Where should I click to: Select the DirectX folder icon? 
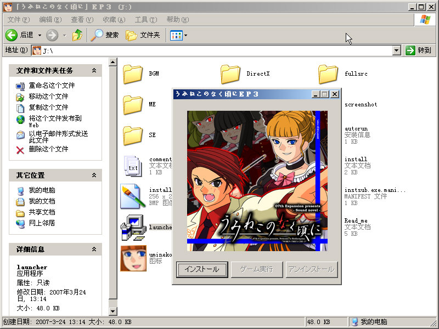coord(230,74)
